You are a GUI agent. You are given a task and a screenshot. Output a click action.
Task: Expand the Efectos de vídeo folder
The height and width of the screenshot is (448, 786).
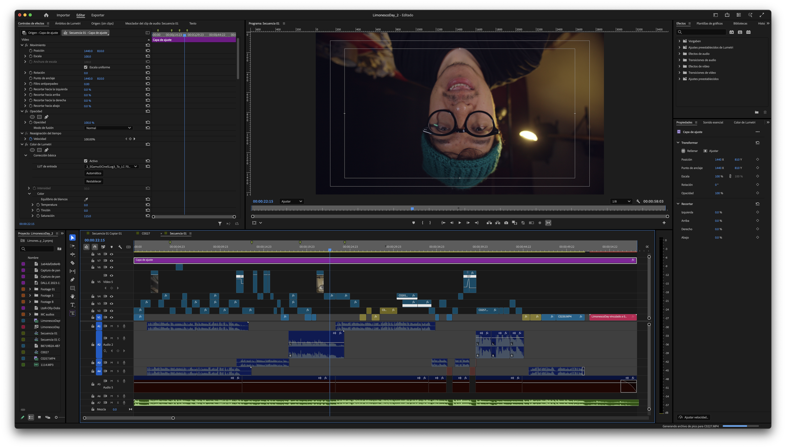679,66
